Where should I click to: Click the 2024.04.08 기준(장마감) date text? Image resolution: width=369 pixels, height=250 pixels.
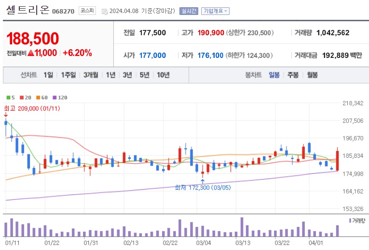[142, 11]
